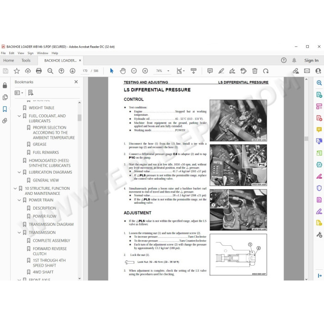Open the help question mark
This screenshot has width=324, height=324.
coord(284,60)
